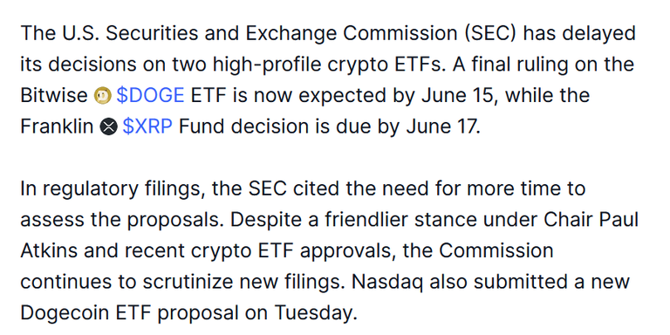The image size is (670, 335).
Task: Click the "(SEC)" abbreviation in first line
Action: point(491,34)
